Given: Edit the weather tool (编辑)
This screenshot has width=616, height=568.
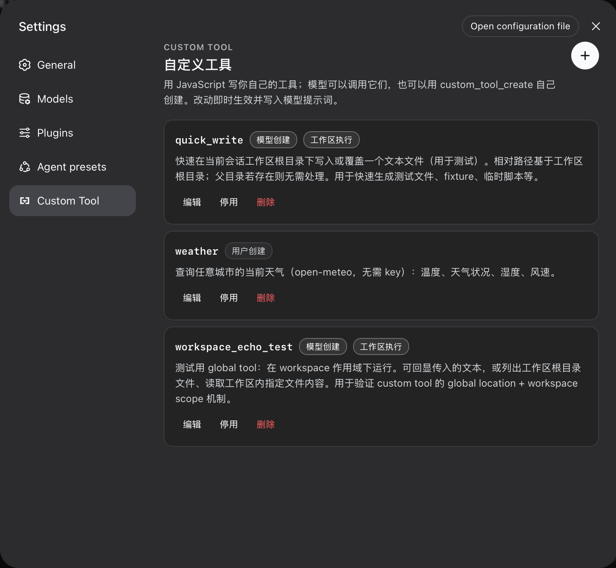Looking at the screenshot, I should point(192,298).
